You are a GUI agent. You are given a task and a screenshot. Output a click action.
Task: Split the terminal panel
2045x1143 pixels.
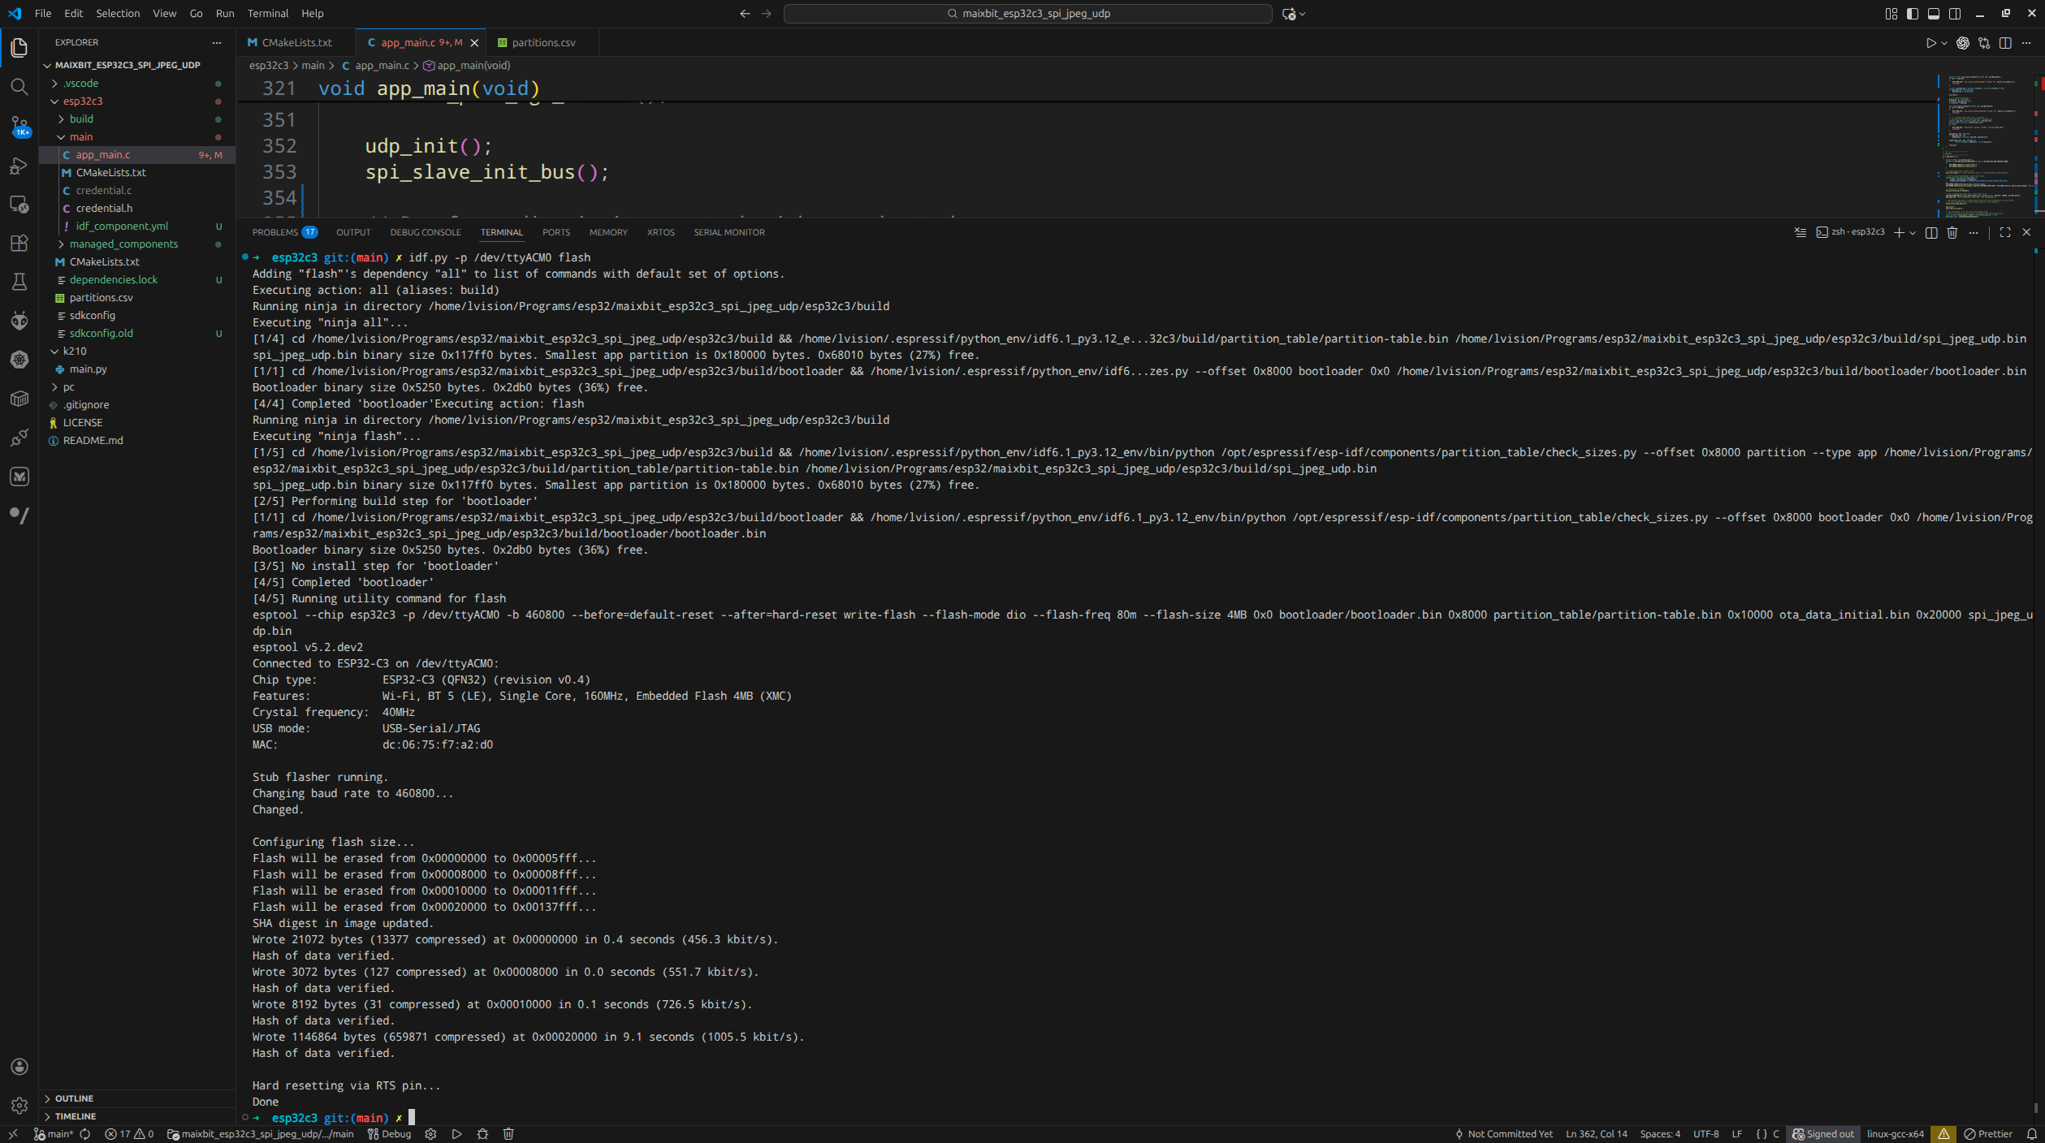pos(1931,232)
